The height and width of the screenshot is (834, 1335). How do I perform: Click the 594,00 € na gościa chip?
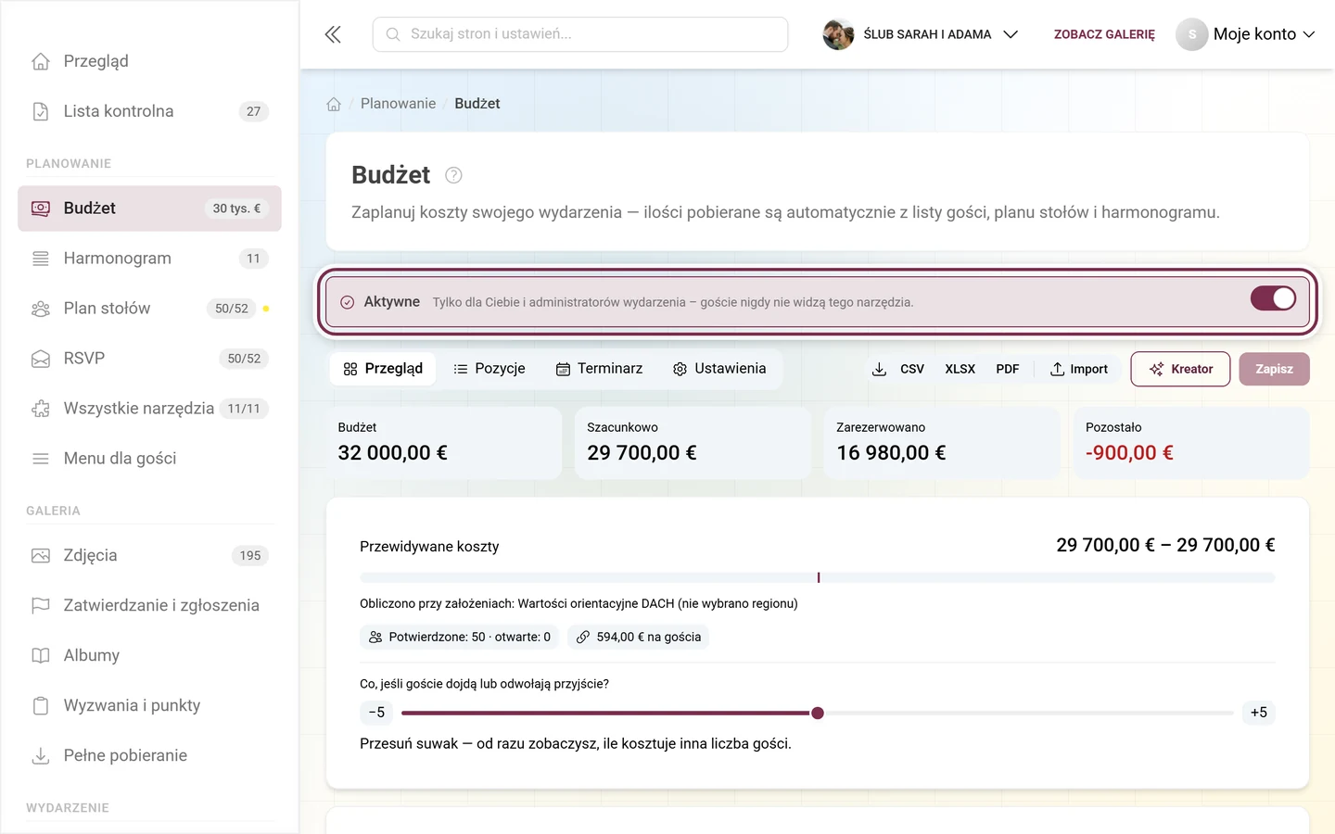pyautogui.click(x=638, y=637)
